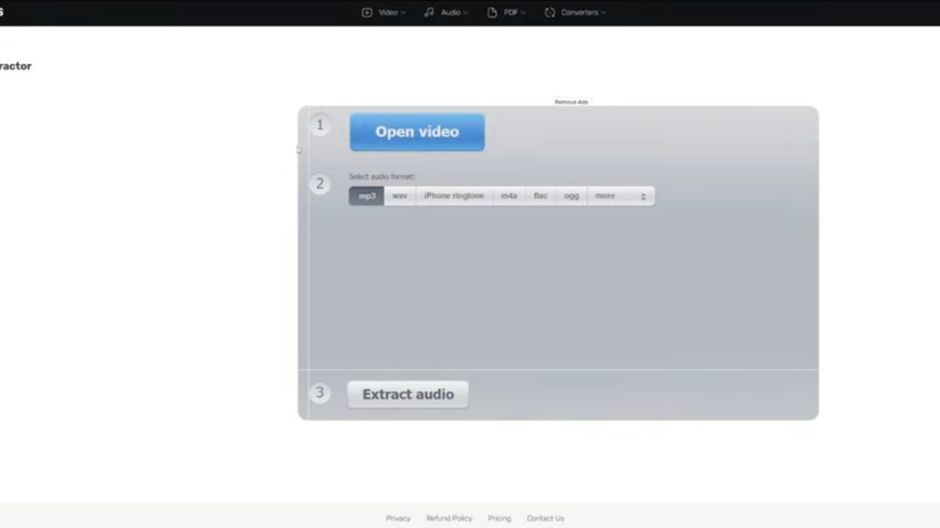Expand the chevron next to PDF
The height and width of the screenshot is (528, 940).
click(523, 13)
